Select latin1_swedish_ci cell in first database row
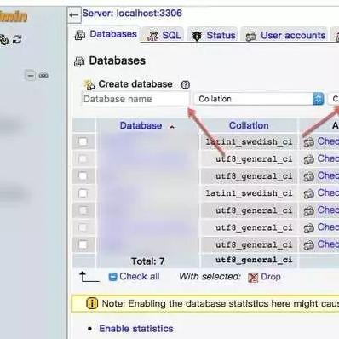This screenshot has width=339, height=339. [x=249, y=141]
